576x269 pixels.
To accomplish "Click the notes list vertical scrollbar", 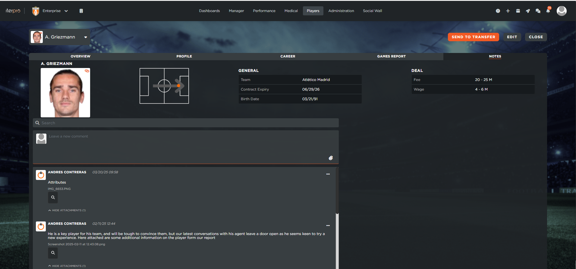I will [337, 193].
